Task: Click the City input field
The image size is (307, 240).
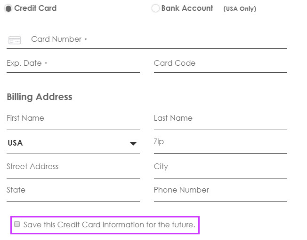Action: [x=220, y=168]
